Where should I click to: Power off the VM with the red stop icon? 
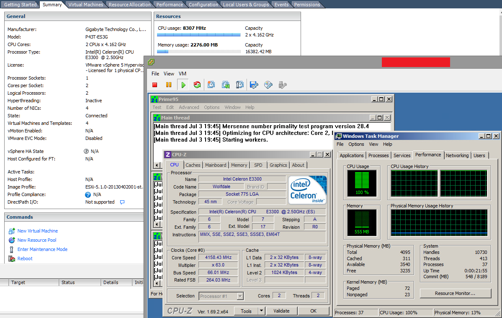(x=155, y=85)
